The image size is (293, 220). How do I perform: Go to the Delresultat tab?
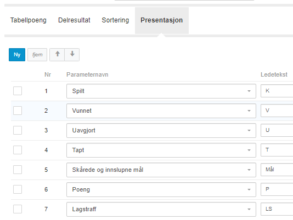[x=74, y=20]
